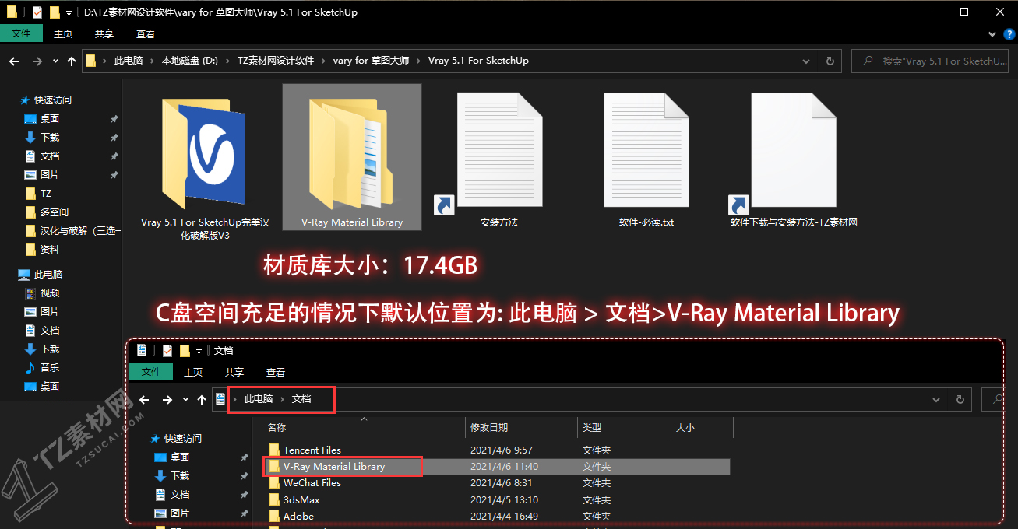Switch to 查看 tab in main window
The image size is (1018, 529).
146,34
